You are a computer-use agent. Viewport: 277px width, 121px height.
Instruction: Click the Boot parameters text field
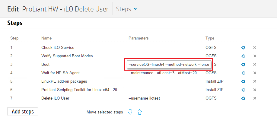pyautogui.click(x=169, y=65)
